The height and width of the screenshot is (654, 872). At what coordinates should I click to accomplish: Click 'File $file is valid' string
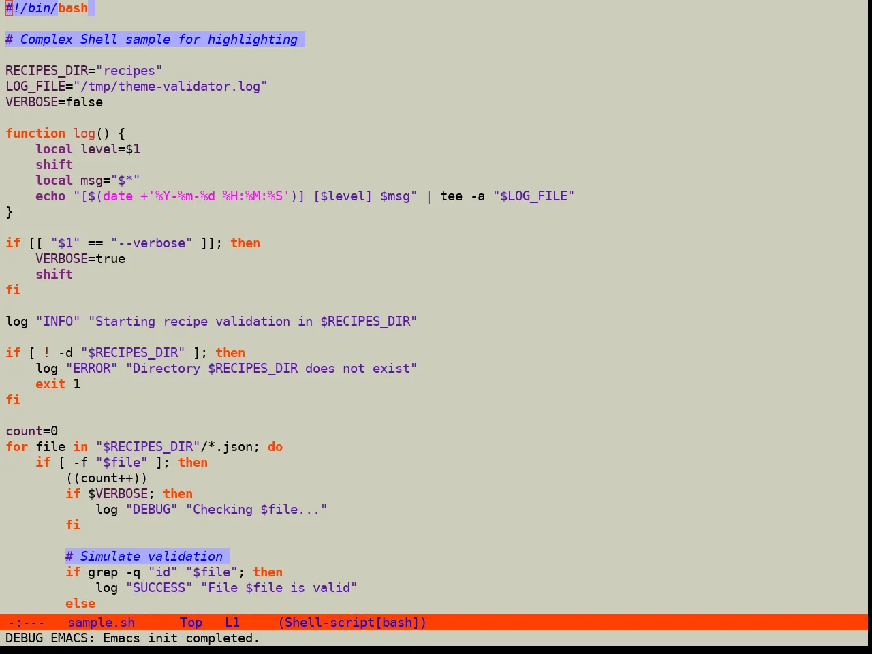(279, 588)
